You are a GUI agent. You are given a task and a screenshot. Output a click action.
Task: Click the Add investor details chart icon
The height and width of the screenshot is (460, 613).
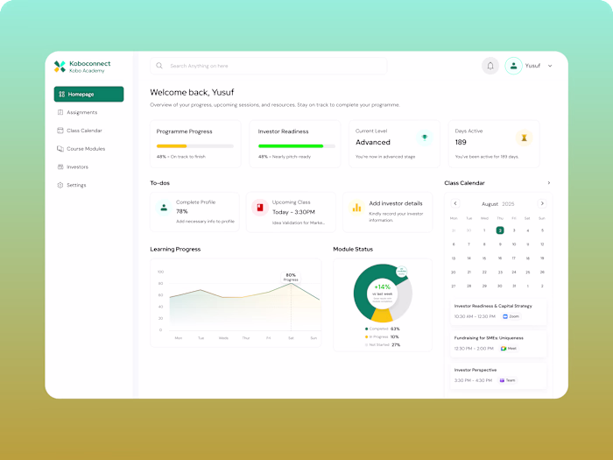tap(356, 208)
